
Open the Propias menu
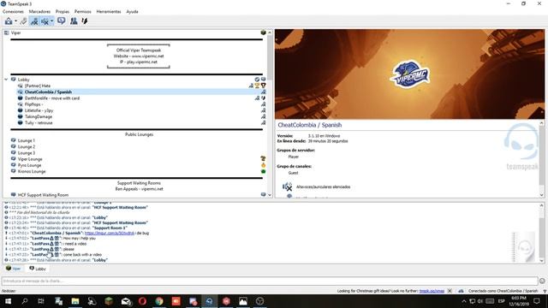click(63, 11)
